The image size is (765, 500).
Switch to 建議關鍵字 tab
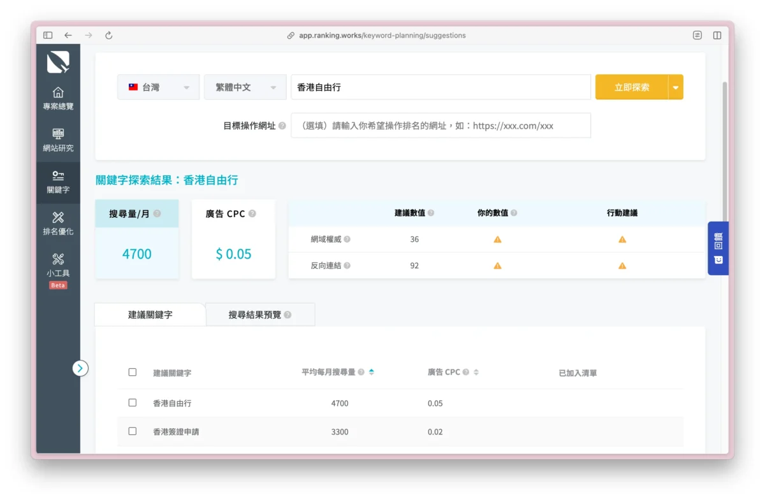tap(150, 315)
